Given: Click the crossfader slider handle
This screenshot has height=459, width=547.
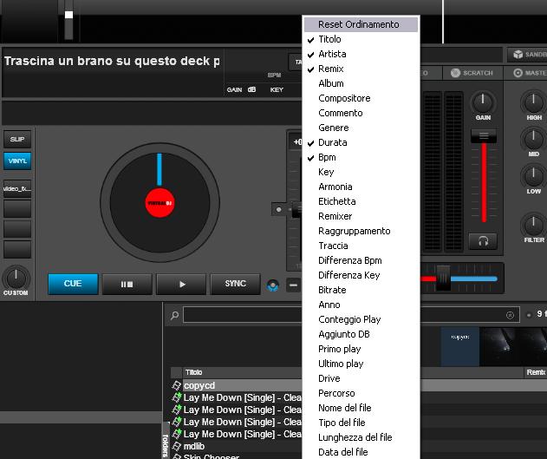Looking at the screenshot, I should 443,279.
